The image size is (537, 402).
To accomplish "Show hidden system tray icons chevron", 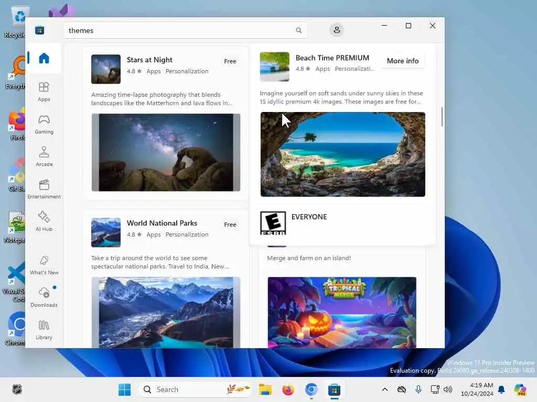I will click(x=385, y=389).
